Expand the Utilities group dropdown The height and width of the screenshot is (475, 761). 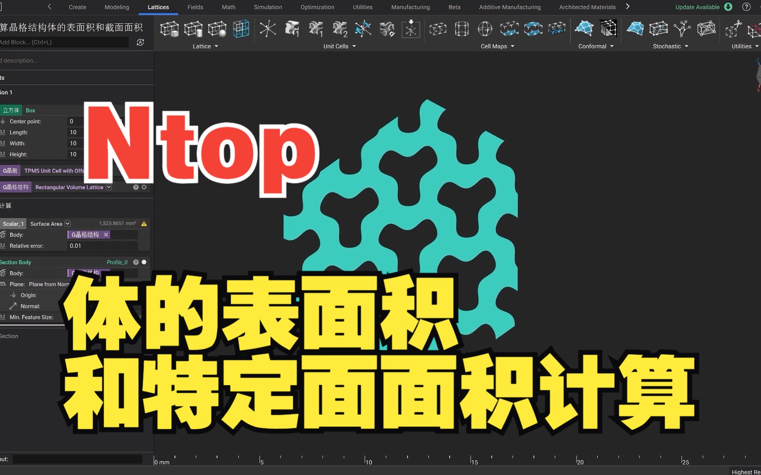[757, 46]
